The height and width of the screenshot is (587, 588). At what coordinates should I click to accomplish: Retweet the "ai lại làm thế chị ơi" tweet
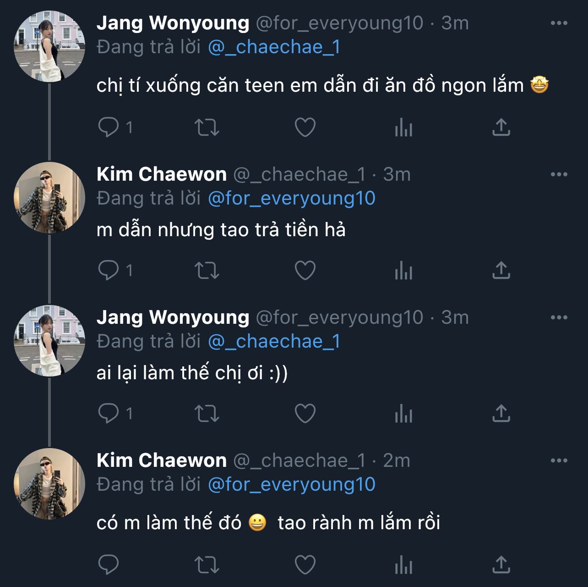coord(207,414)
